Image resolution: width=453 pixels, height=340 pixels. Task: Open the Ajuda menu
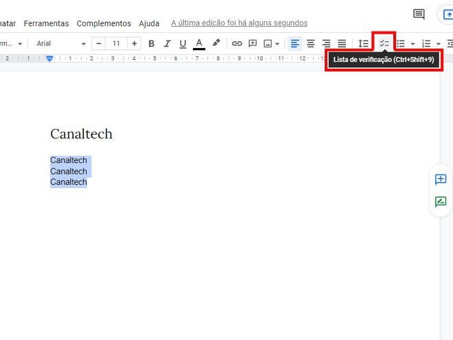click(x=149, y=23)
